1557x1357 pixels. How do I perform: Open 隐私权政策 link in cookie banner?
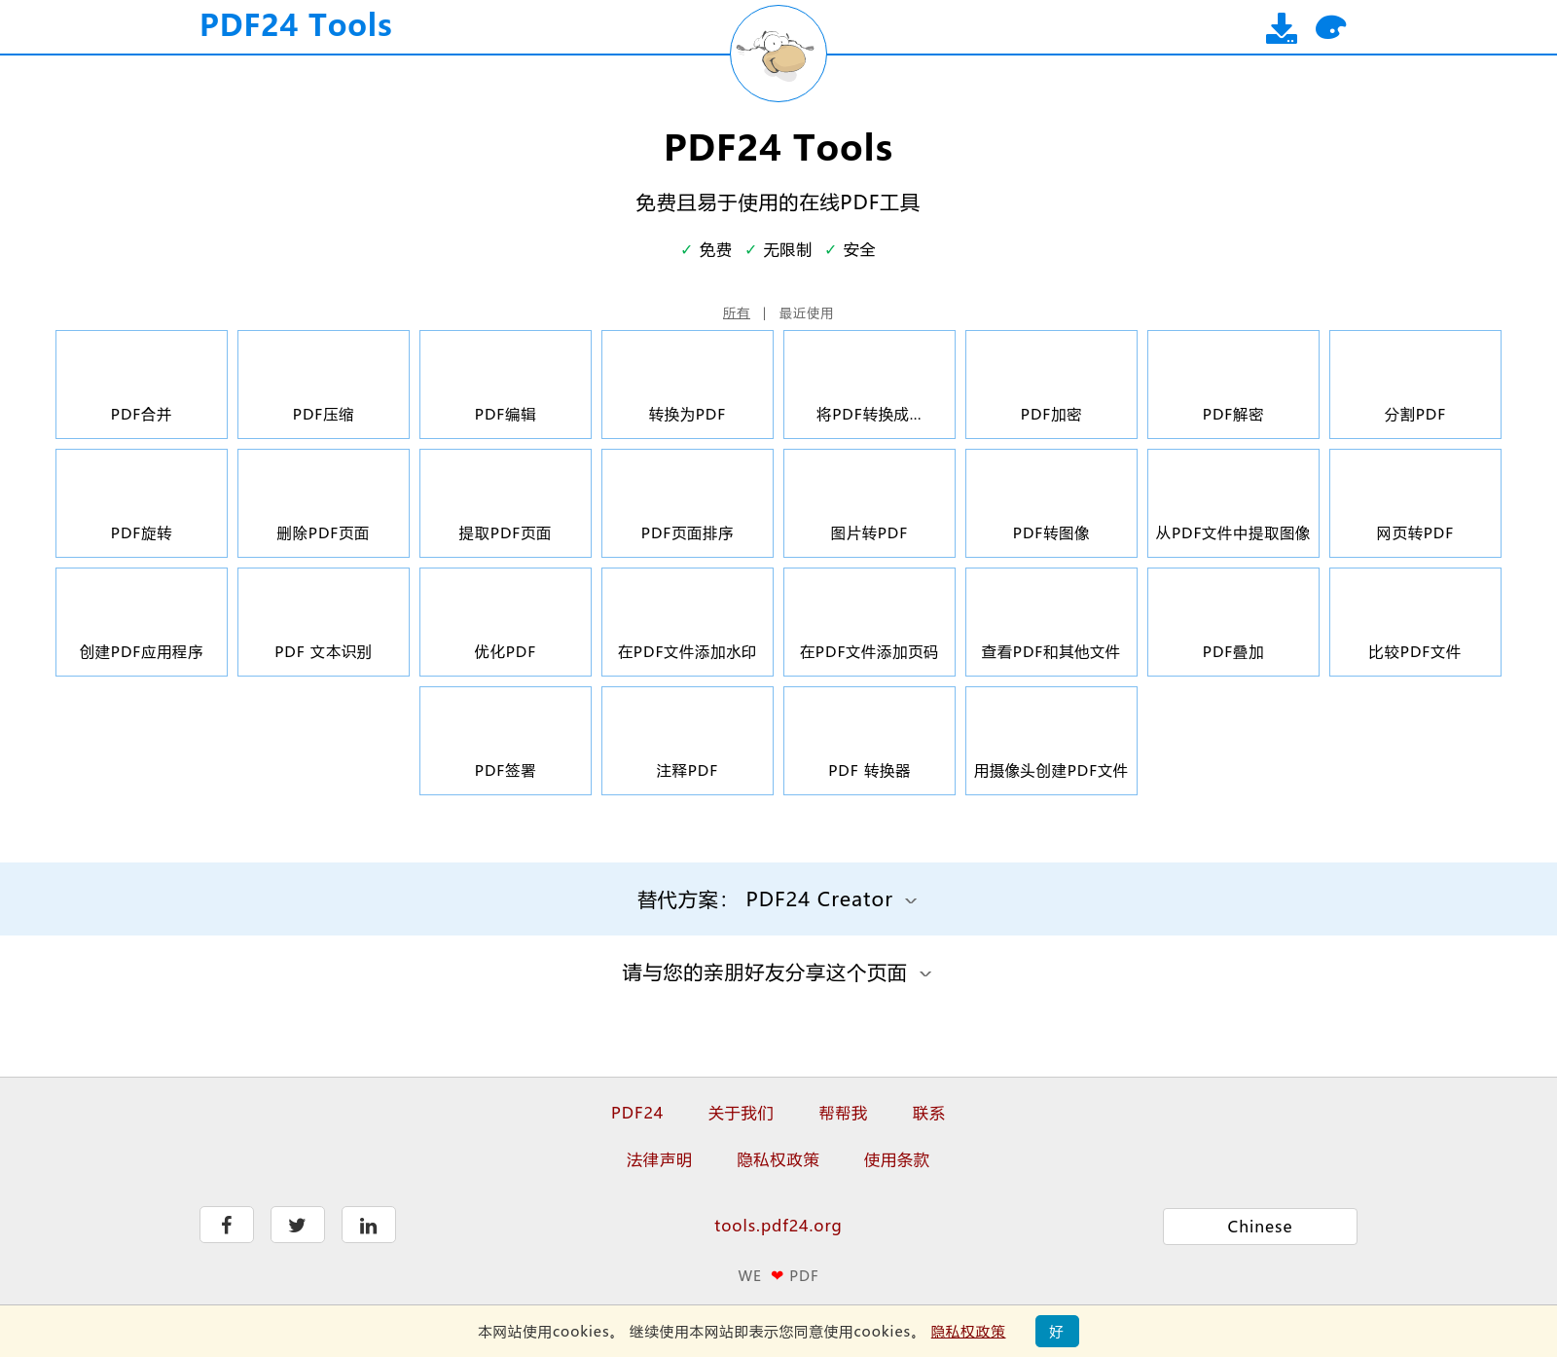tap(967, 1332)
